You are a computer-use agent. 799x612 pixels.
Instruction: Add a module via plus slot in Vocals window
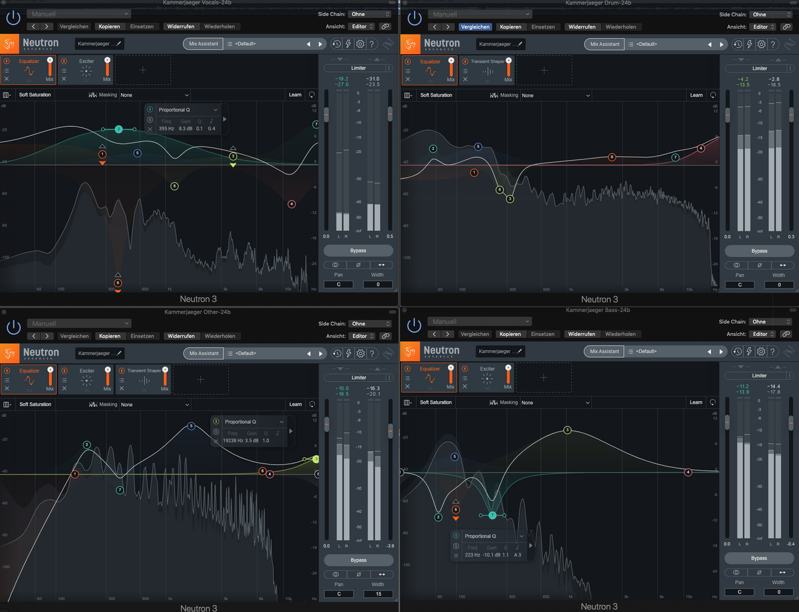point(143,70)
